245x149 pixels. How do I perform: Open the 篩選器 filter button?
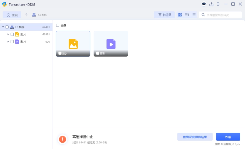click(164, 15)
